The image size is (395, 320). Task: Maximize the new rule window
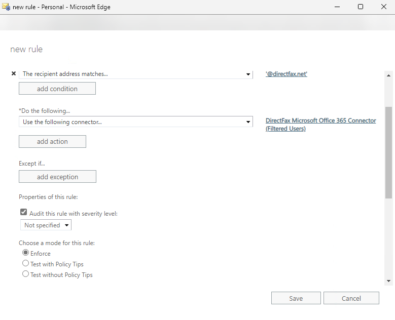[360, 7]
